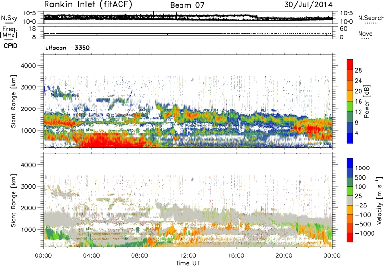Click the "20:00" time axis tick label
384x266 pixels.
click(x=284, y=256)
